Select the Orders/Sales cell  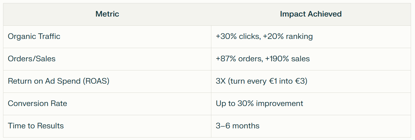coord(107,59)
